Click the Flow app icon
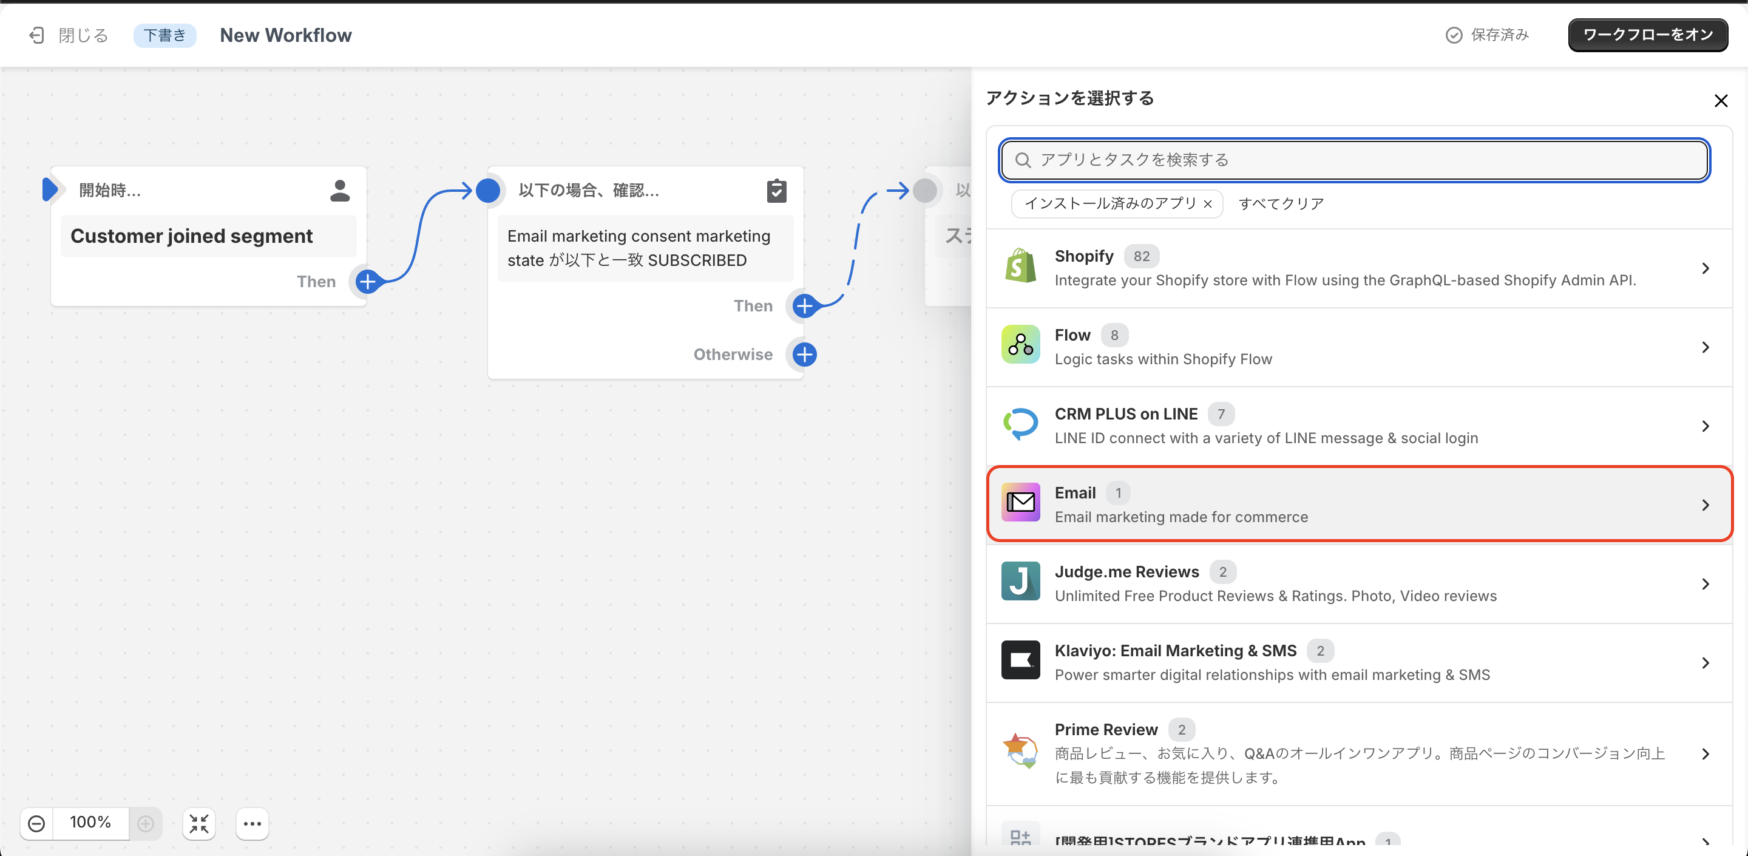1748x856 pixels. tap(1020, 345)
